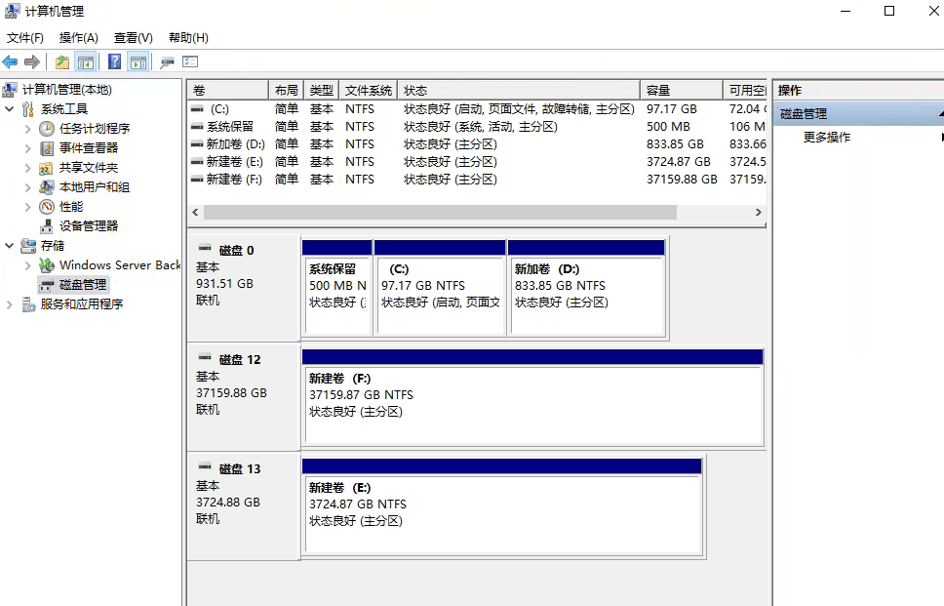944x606 pixels.
Task: Collapse the 磁盘管理 actions section arrow
Action: [x=941, y=114]
